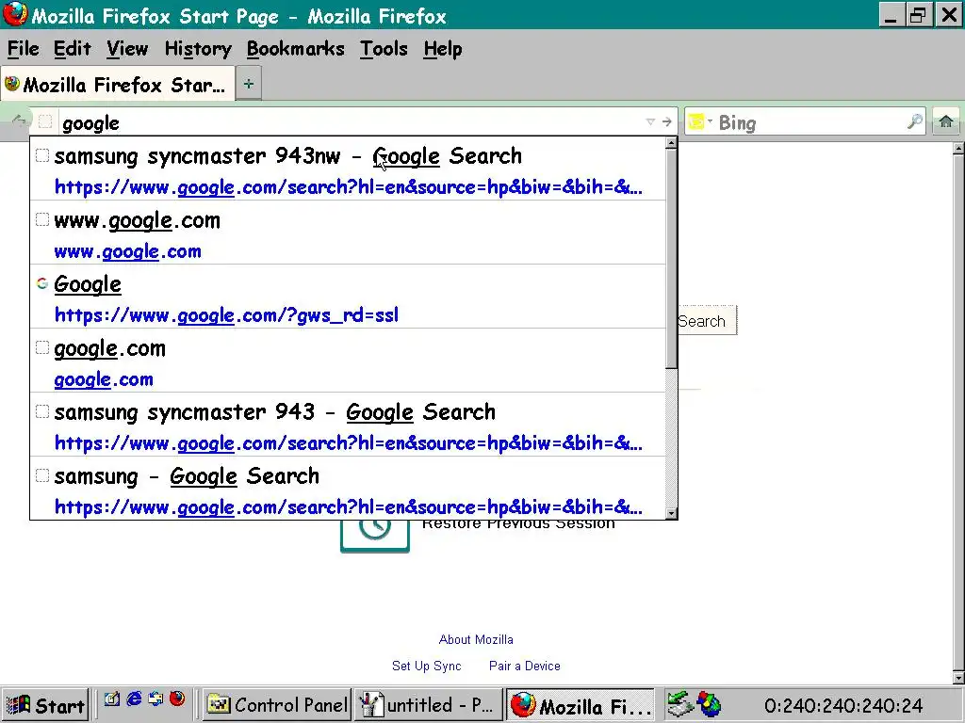
Task: Click the suggestion list scrollbar up arrow
Action: [671, 143]
